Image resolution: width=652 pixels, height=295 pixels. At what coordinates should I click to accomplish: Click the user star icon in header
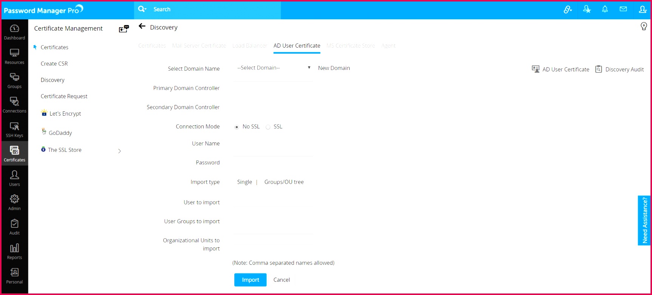[587, 9]
